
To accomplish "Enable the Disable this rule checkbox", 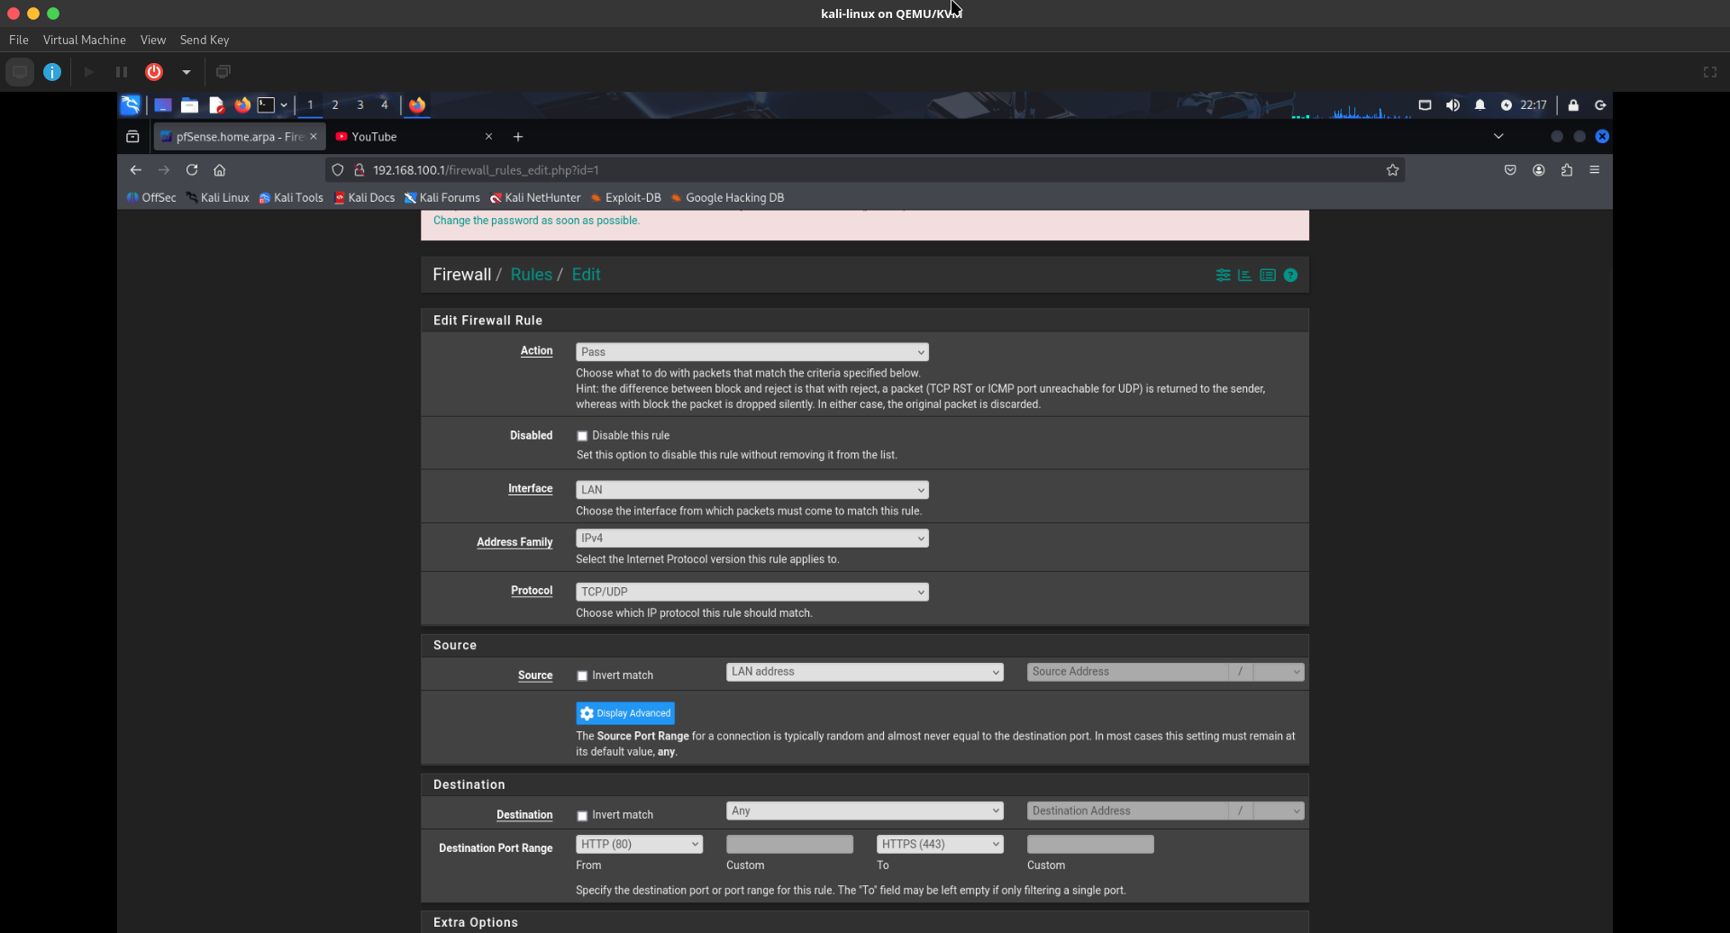I will tap(582, 436).
